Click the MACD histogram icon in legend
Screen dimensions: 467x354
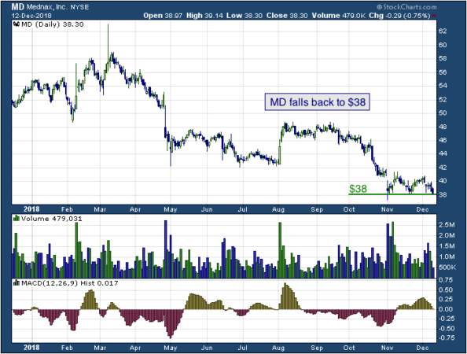pyautogui.click(x=17, y=282)
